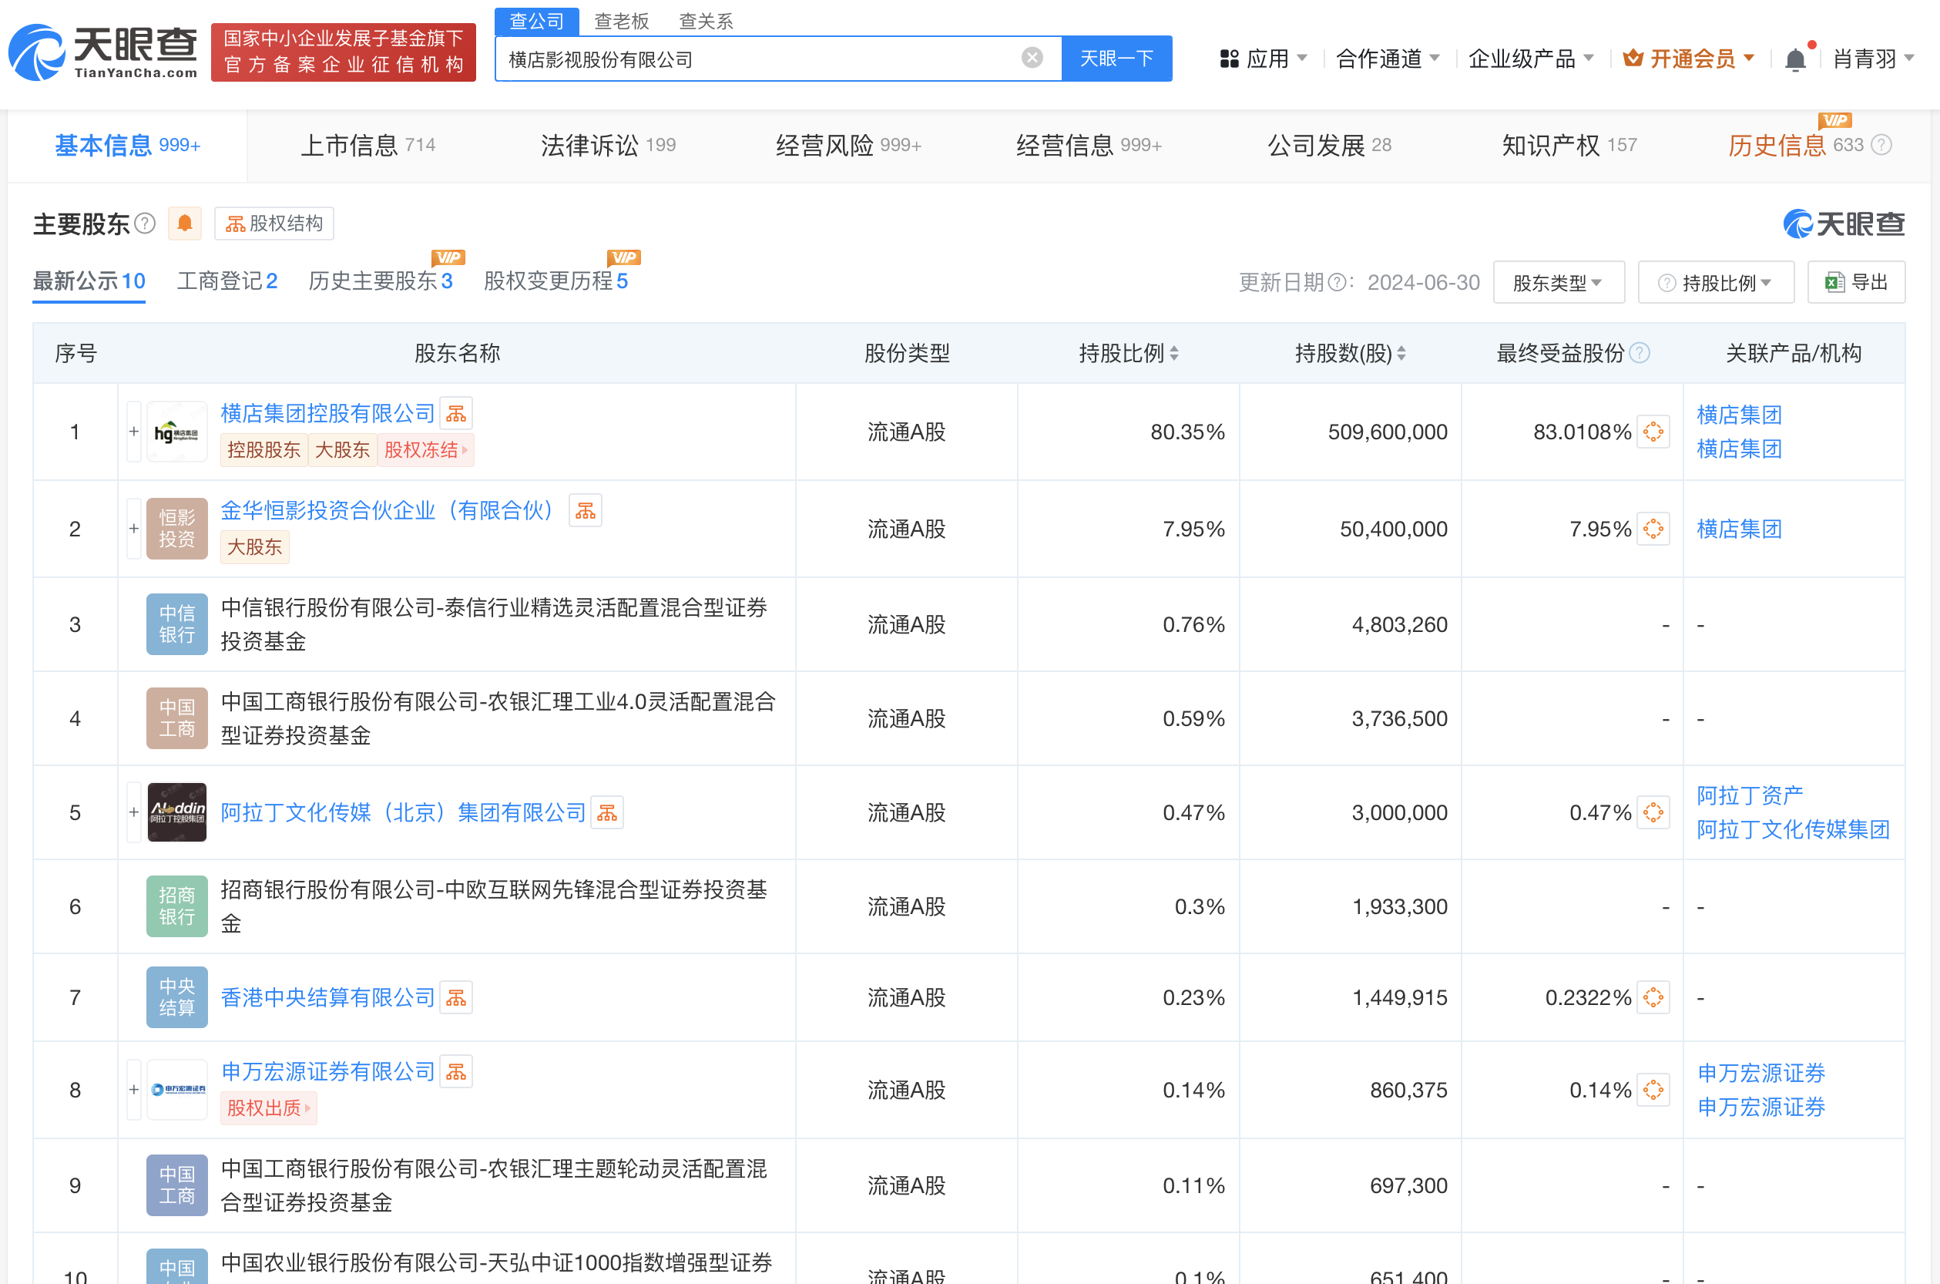Viewport: 1940px width, 1284px height.
Task: Open equity structure icon for 横店集团控股有限公司
Action: point(456,414)
